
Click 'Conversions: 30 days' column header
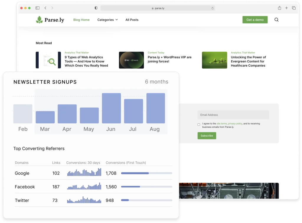[83, 163]
